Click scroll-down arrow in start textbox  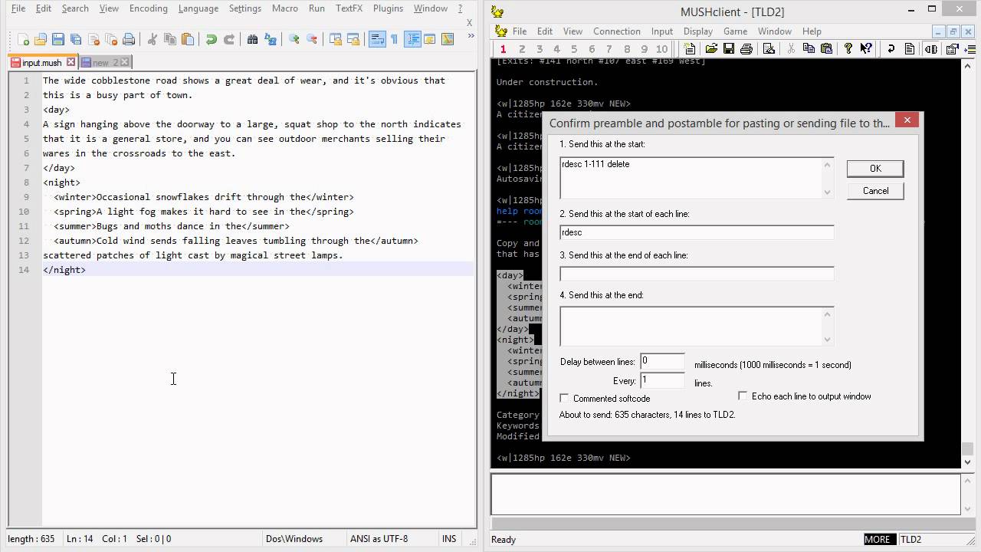pos(828,192)
